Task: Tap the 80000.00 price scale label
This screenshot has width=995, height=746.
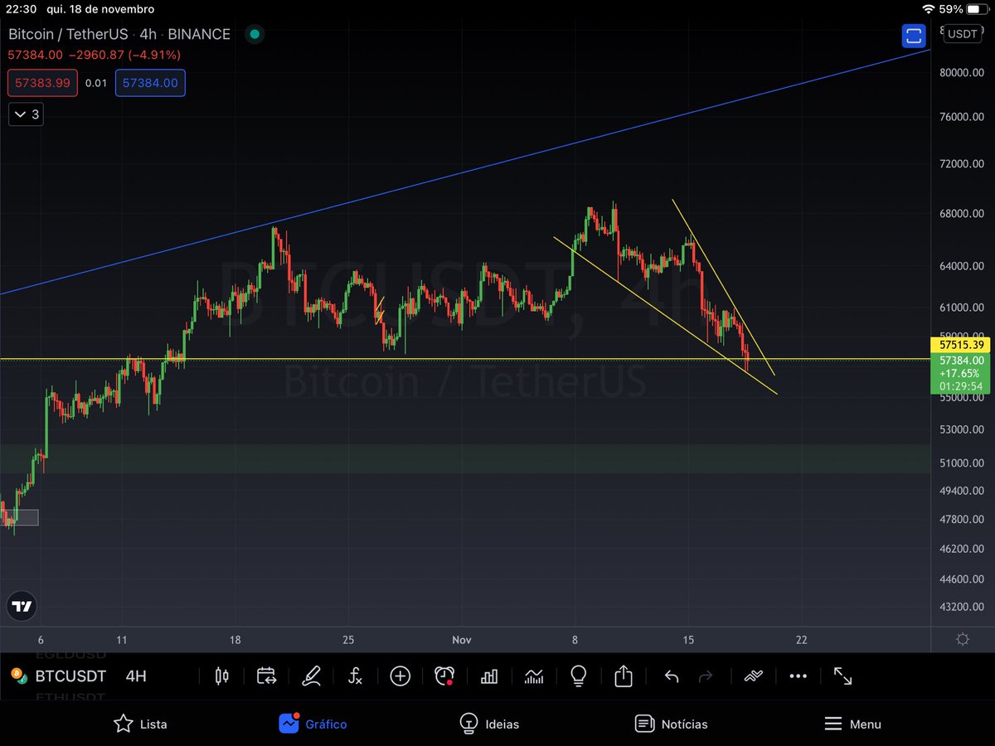Action: [x=961, y=72]
